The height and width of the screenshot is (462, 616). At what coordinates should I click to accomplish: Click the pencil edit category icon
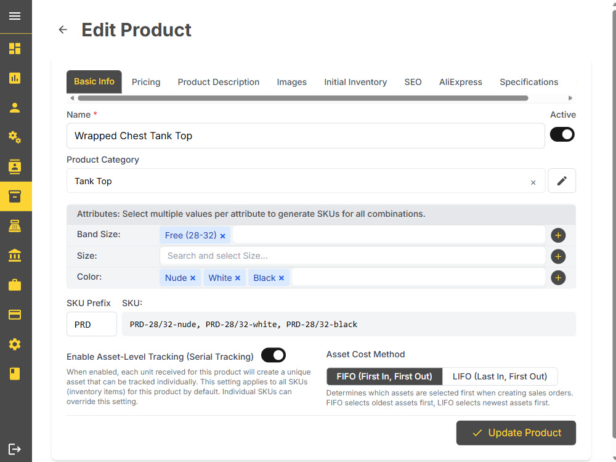562,180
